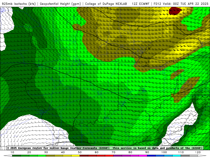Click the "80" value on the color scale

[130, 152]
